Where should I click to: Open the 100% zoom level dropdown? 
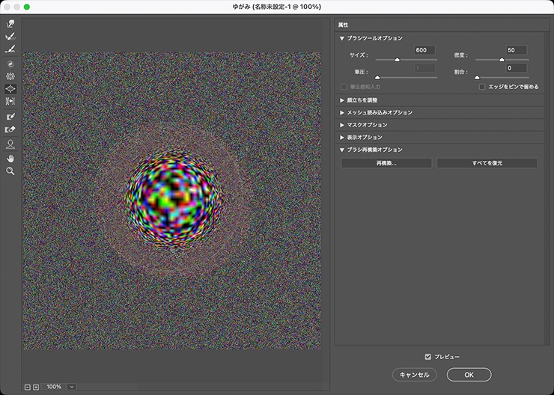coord(72,387)
